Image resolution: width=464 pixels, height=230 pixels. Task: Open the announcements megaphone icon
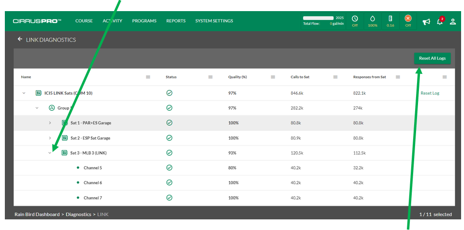point(426,22)
